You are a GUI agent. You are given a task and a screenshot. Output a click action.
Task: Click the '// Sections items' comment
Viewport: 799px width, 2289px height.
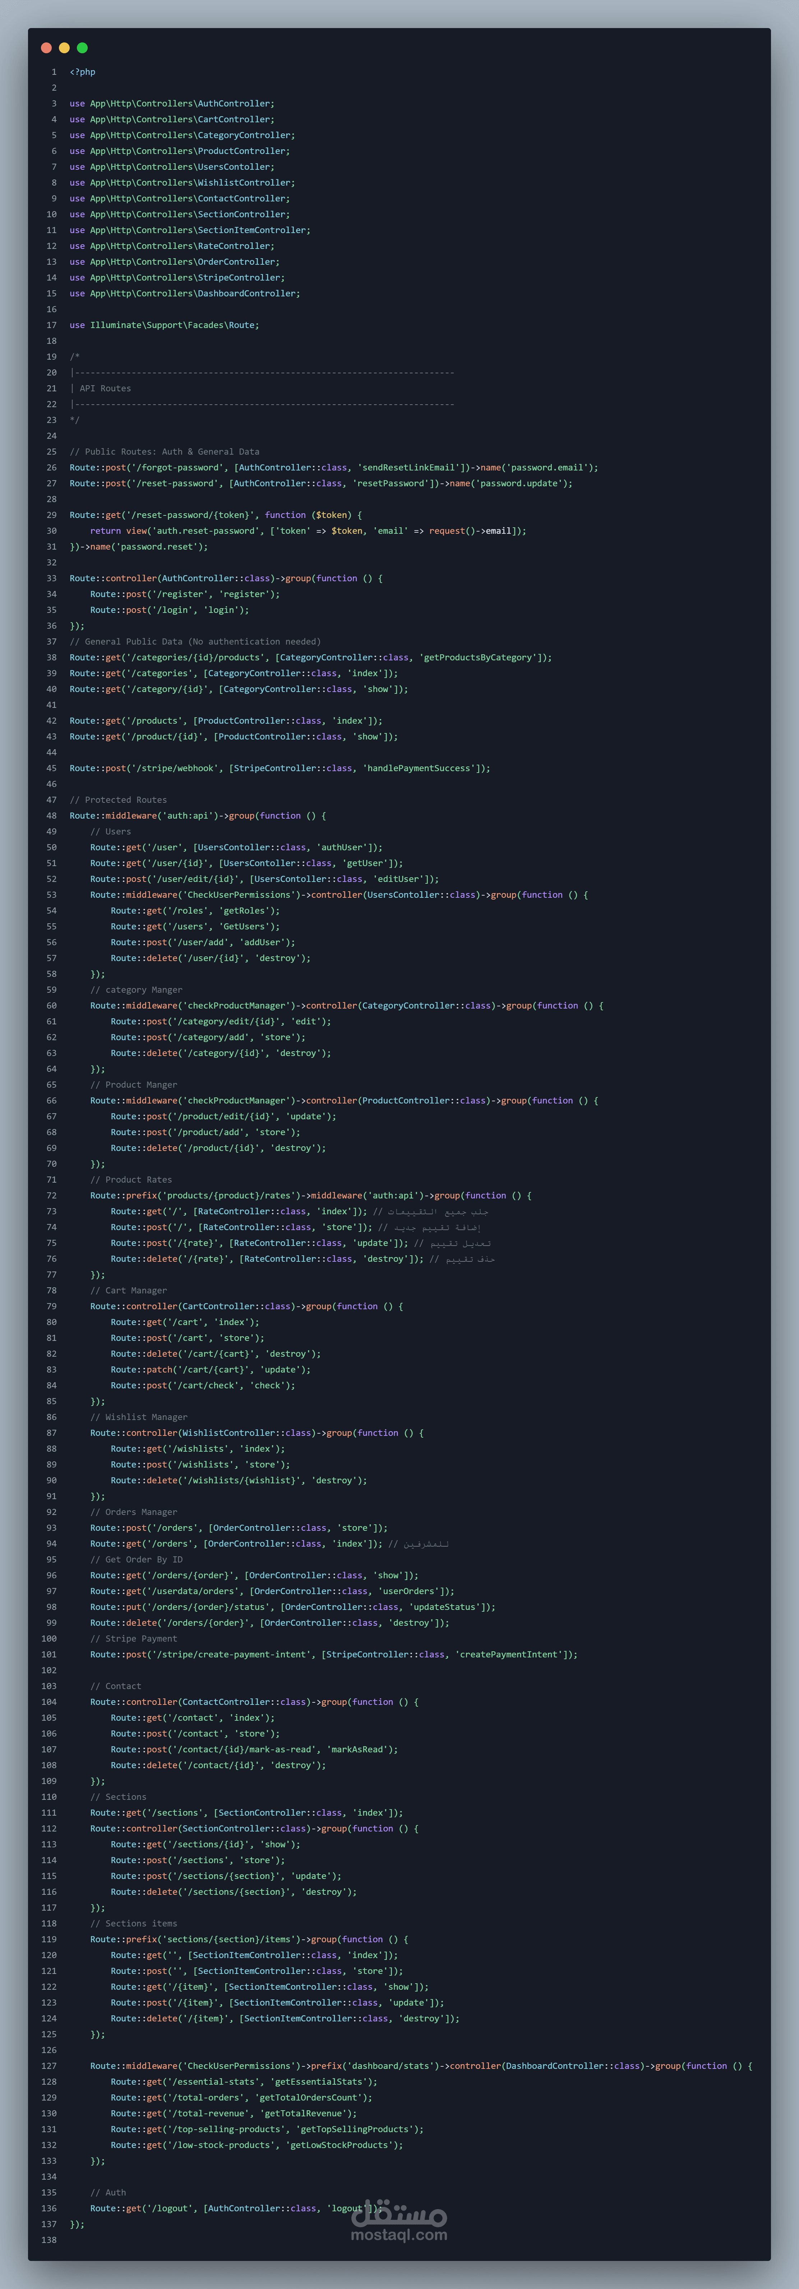coord(133,1924)
